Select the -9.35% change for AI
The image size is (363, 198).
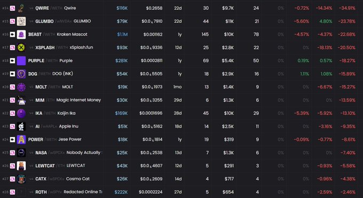pos(348,126)
